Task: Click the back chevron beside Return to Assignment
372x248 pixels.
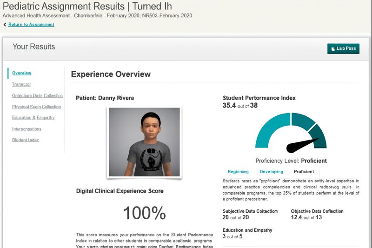Action: (x=5, y=25)
